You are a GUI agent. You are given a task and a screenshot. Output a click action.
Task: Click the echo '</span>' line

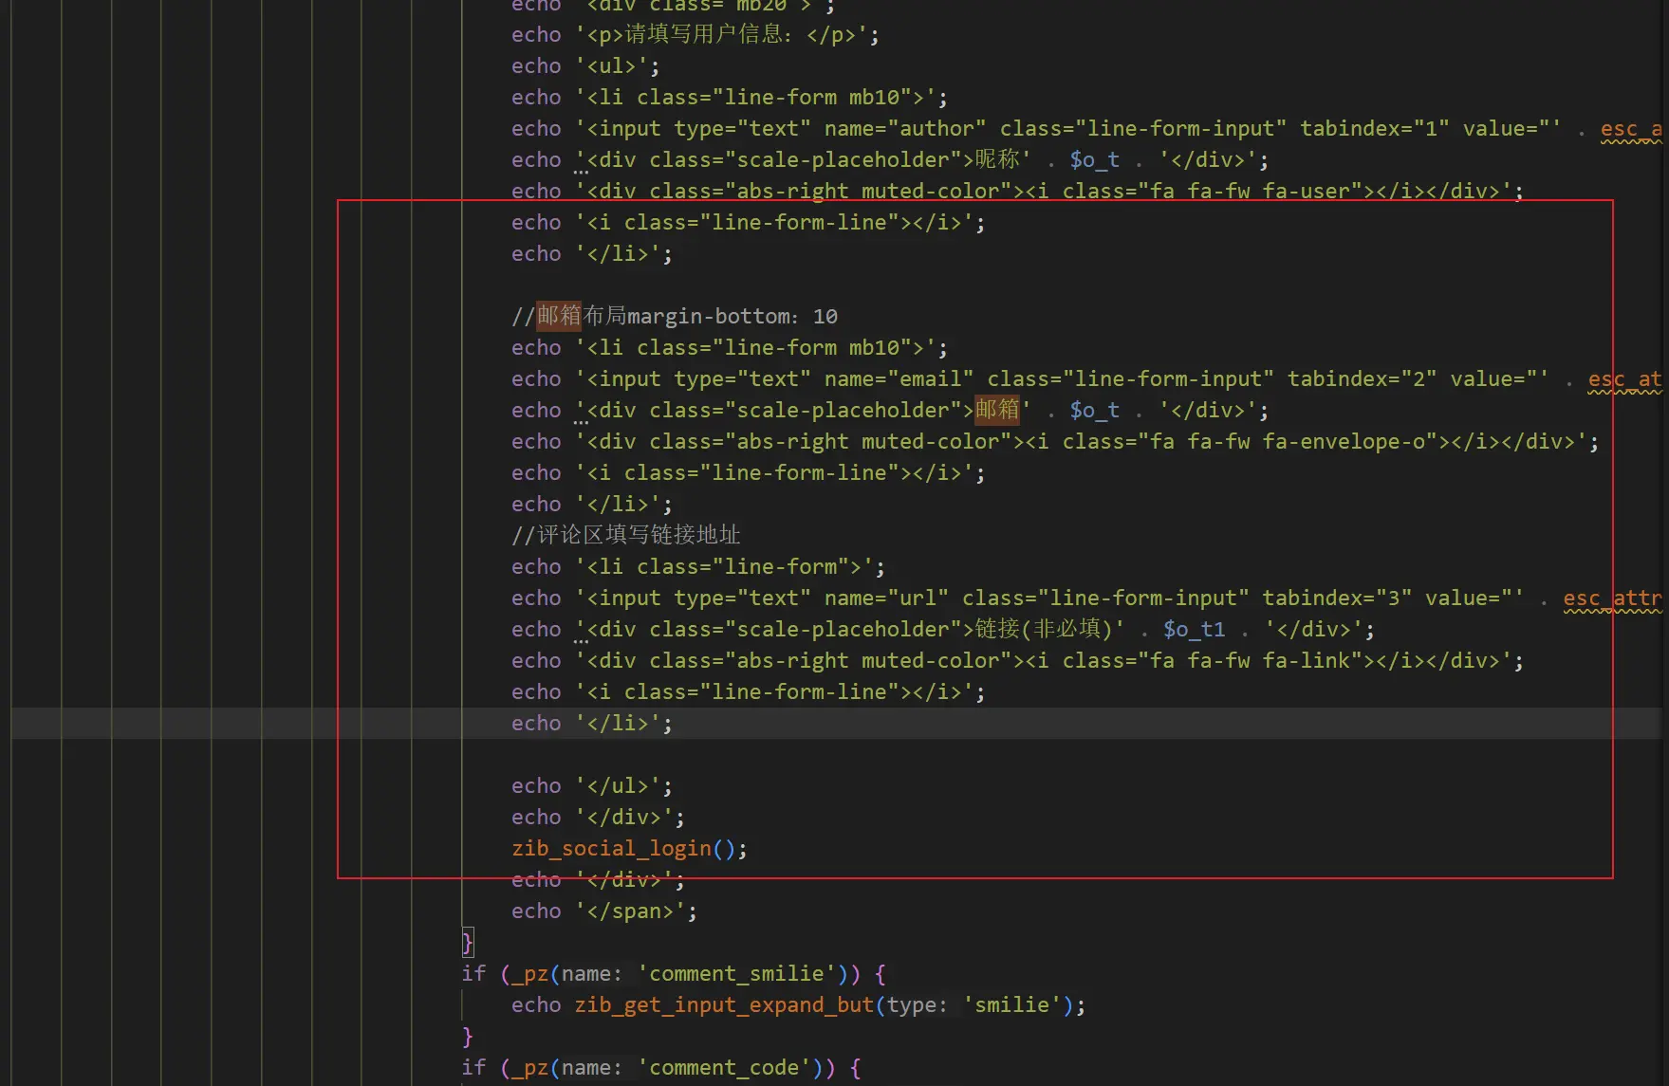603,911
